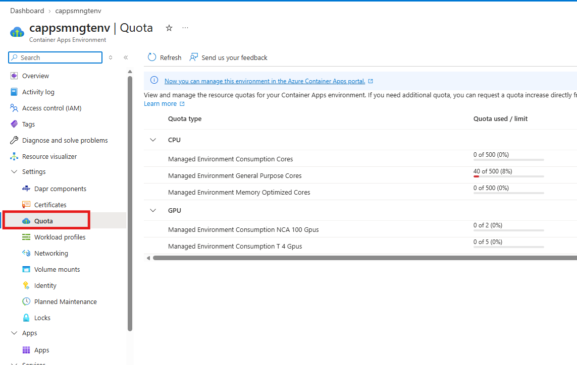Open Diagnose and solve problems

click(x=65, y=140)
